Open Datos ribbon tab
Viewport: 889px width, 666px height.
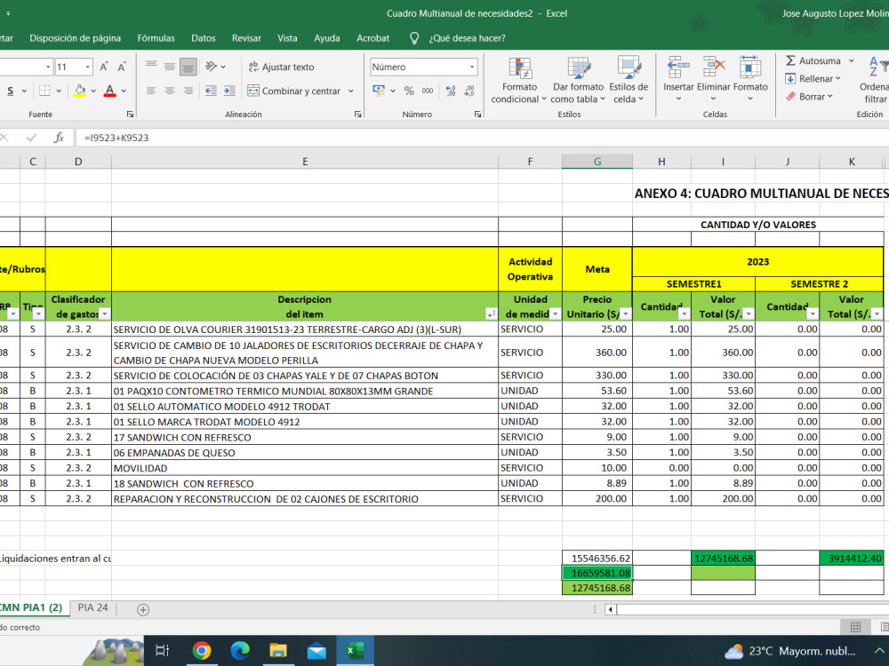pos(203,38)
